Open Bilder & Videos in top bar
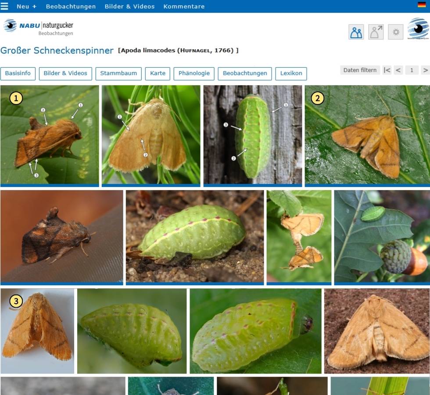The width and height of the screenshot is (430, 395). click(x=129, y=6)
